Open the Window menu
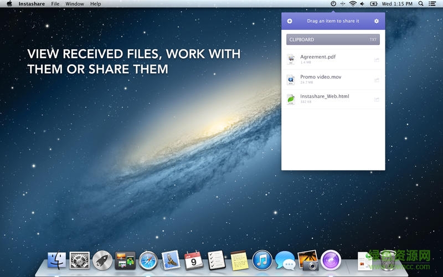 pyautogui.click(x=75, y=4)
